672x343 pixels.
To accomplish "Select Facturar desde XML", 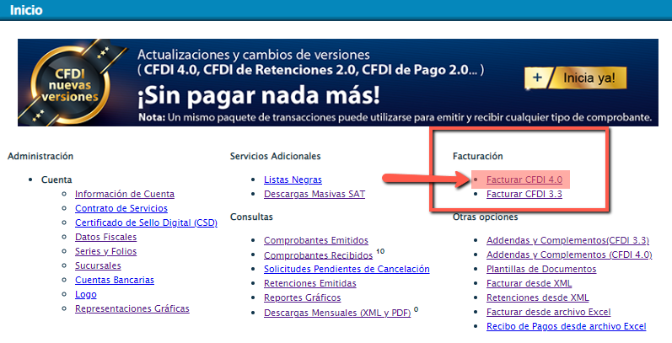I will [529, 283].
